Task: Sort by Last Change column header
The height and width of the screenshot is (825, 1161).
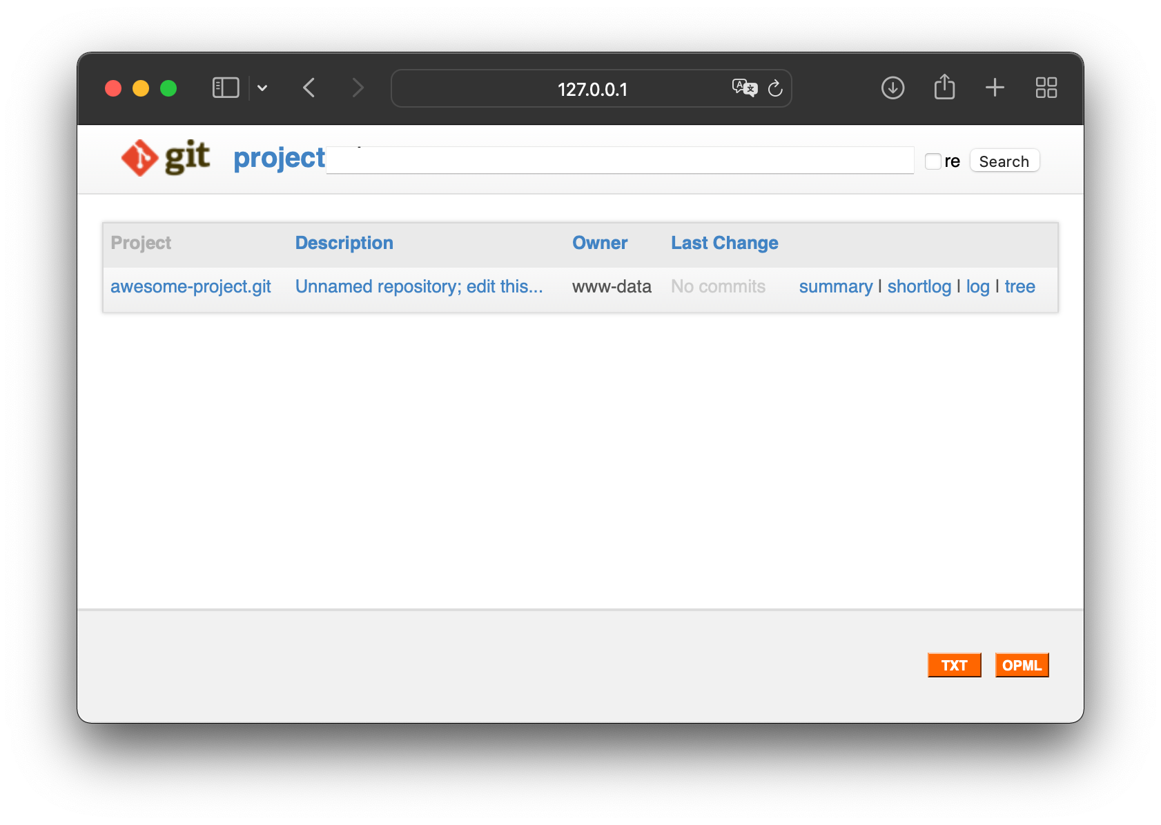Action: [725, 243]
